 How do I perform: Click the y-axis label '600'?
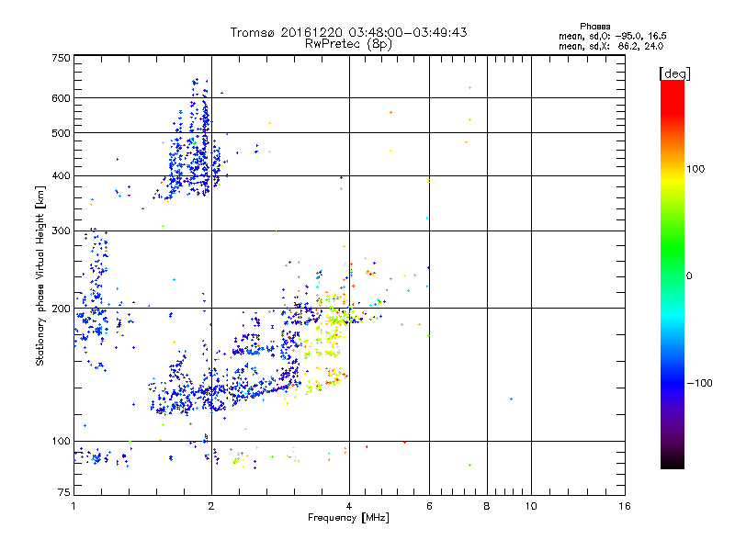click(61, 98)
